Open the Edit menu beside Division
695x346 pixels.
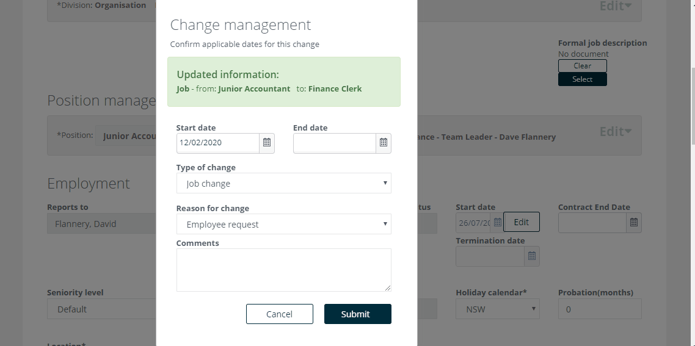(615, 5)
